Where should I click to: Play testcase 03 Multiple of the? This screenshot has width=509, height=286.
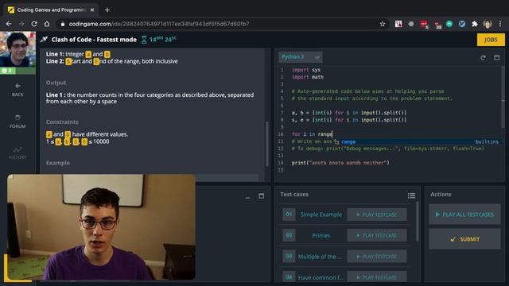(x=377, y=257)
